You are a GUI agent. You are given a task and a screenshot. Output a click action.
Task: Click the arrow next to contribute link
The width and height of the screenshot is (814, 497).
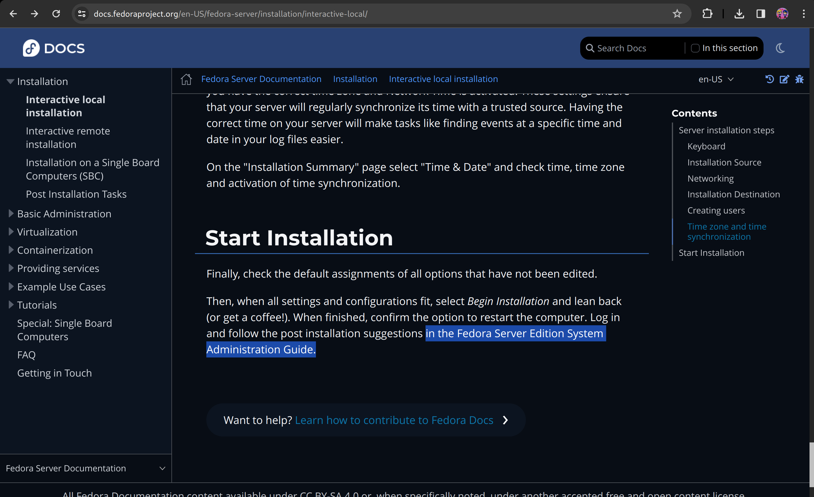click(505, 420)
